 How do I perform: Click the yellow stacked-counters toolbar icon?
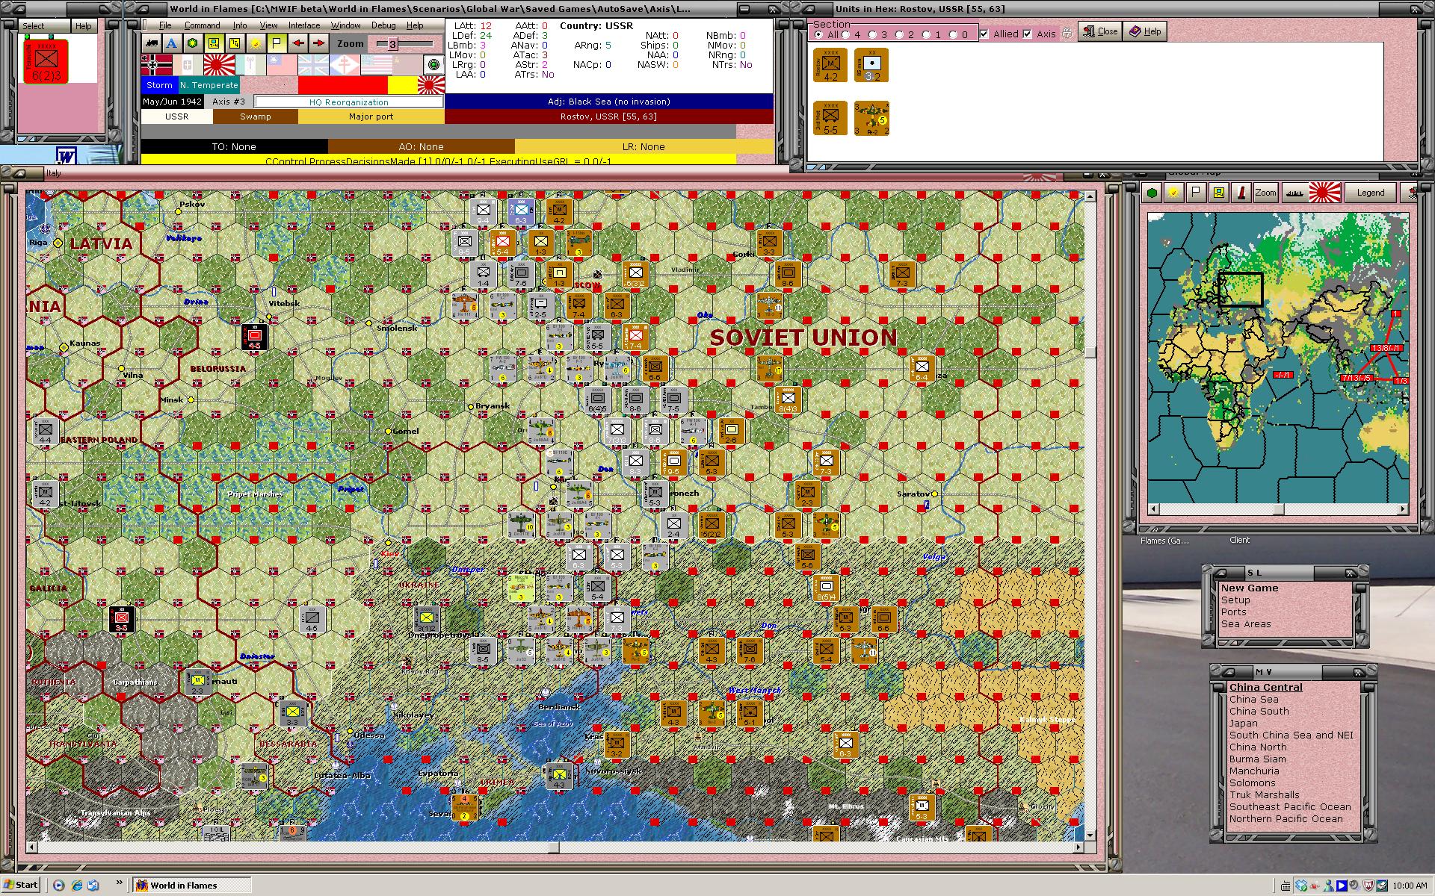(235, 43)
